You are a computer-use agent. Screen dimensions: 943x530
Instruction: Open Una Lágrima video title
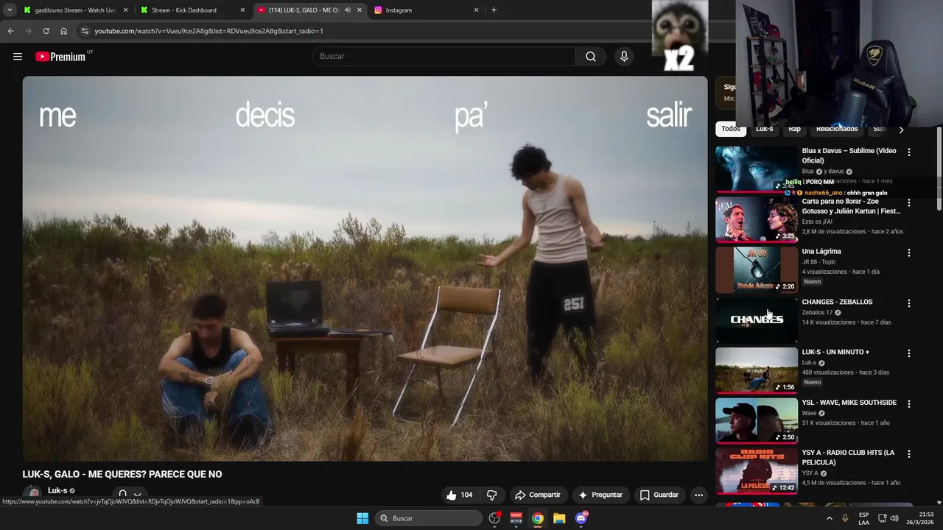(821, 251)
